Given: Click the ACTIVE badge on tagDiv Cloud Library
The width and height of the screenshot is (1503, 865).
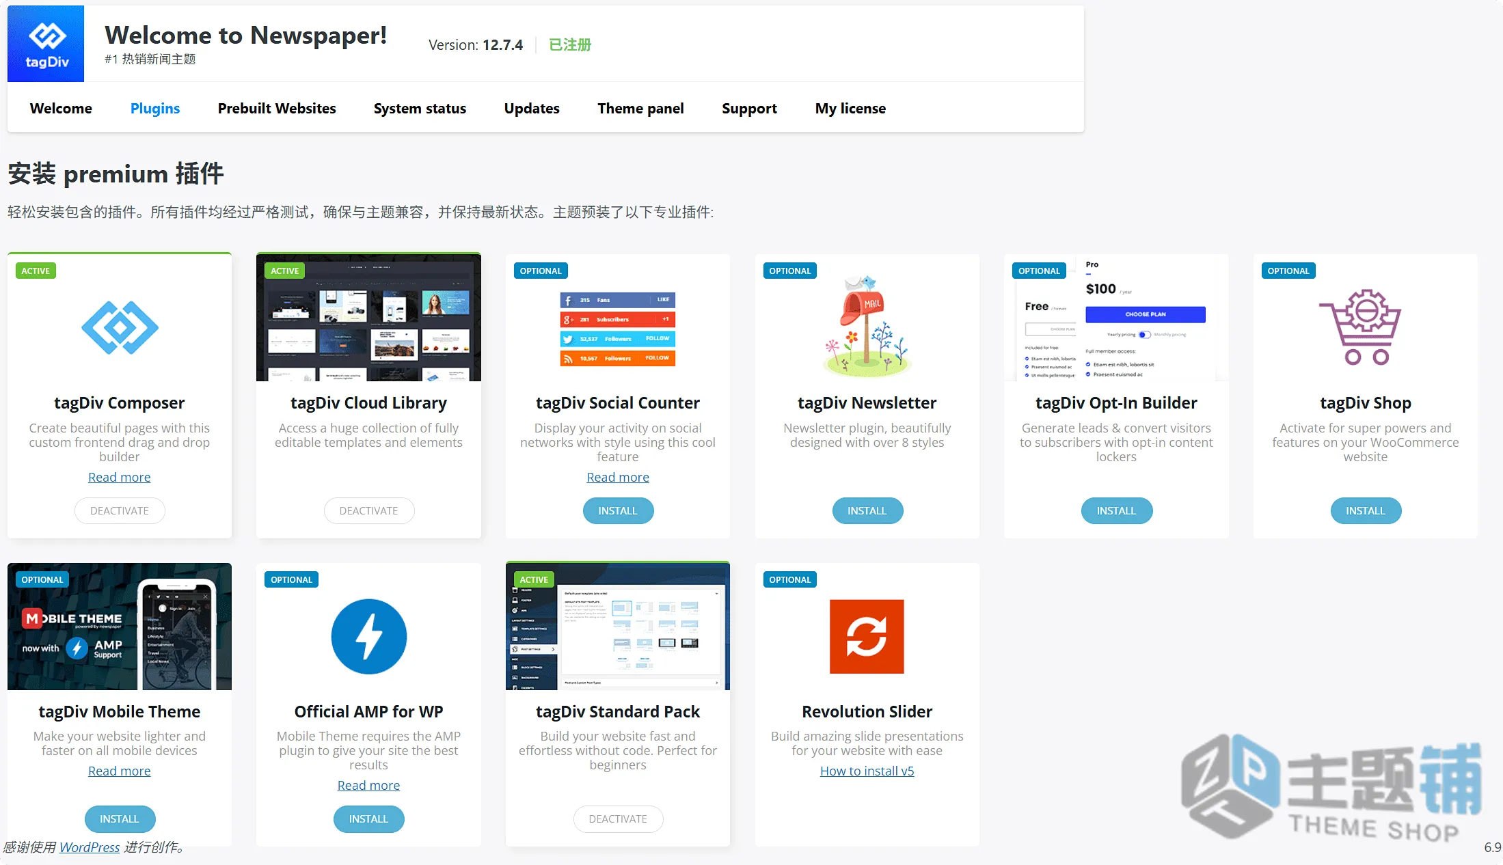Looking at the screenshot, I should [284, 271].
